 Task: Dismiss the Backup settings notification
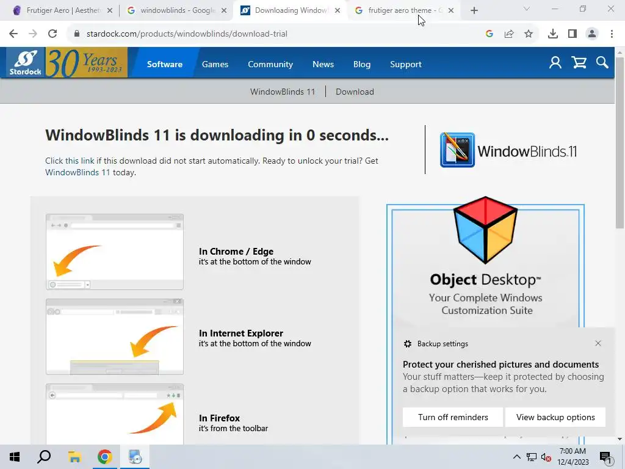tap(598, 343)
